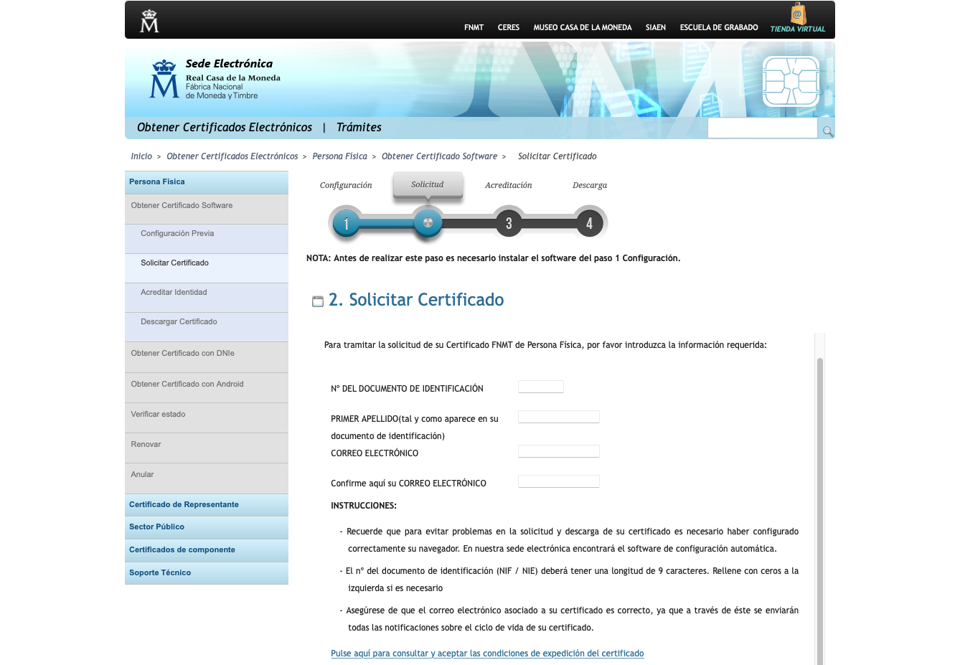Open Obtener Certificado Software breadcrumb link
Screen dimensions: 960x665
click(x=439, y=156)
